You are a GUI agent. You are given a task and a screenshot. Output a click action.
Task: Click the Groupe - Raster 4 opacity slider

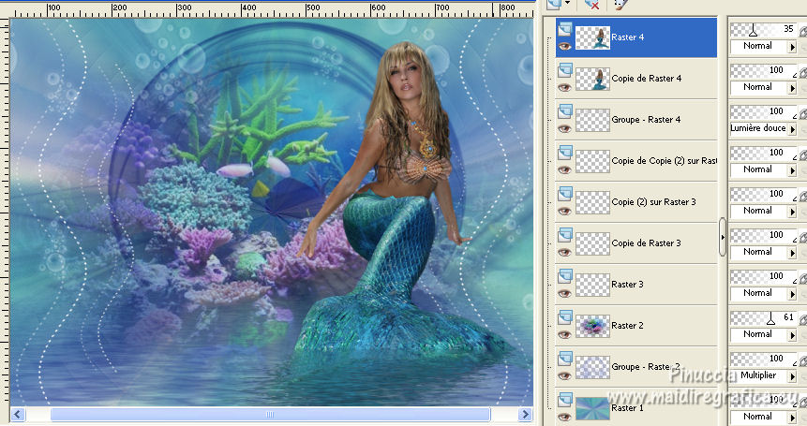pos(763,112)
